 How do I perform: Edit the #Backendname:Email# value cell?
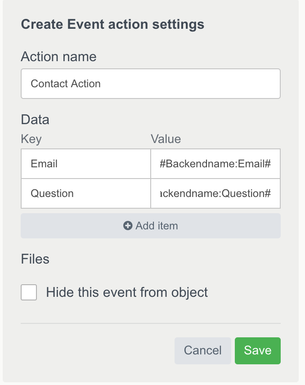[x=215, y=164]
